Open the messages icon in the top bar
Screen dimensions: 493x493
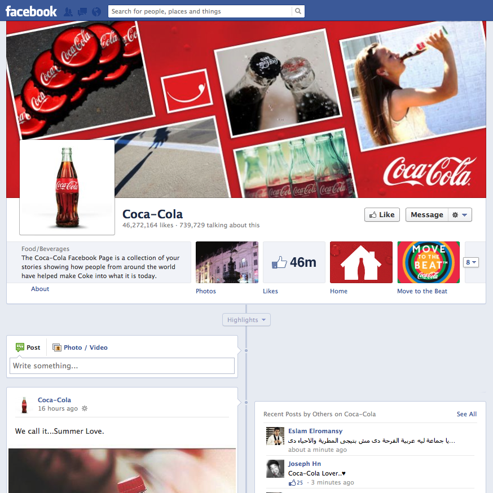(82, 12)
